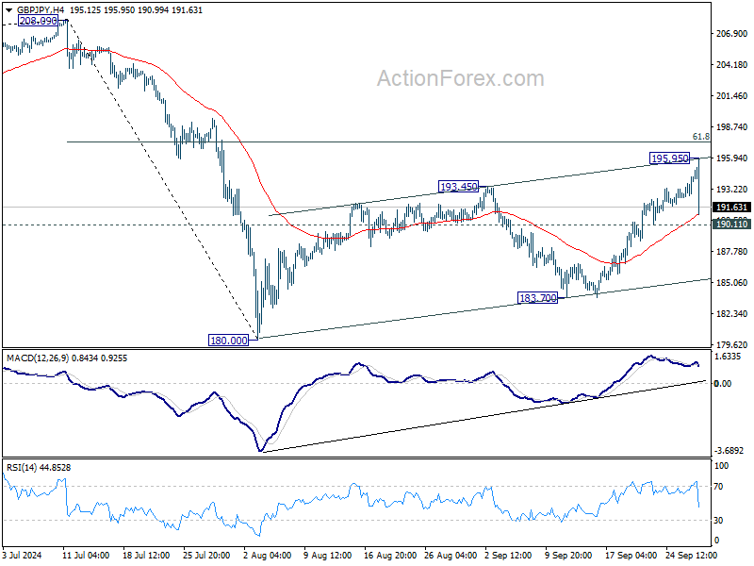Click the RSI 70 level label
This screenshot has height=566, width=754.
[718, 487]
